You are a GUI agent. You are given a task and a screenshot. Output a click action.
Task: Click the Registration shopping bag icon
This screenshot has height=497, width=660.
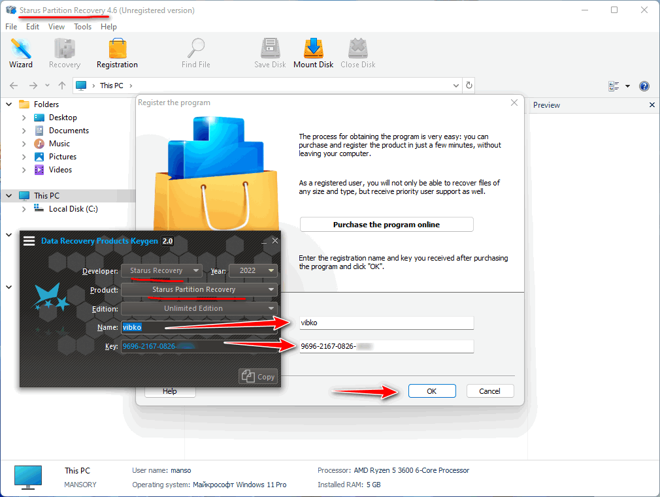[117, 49]
